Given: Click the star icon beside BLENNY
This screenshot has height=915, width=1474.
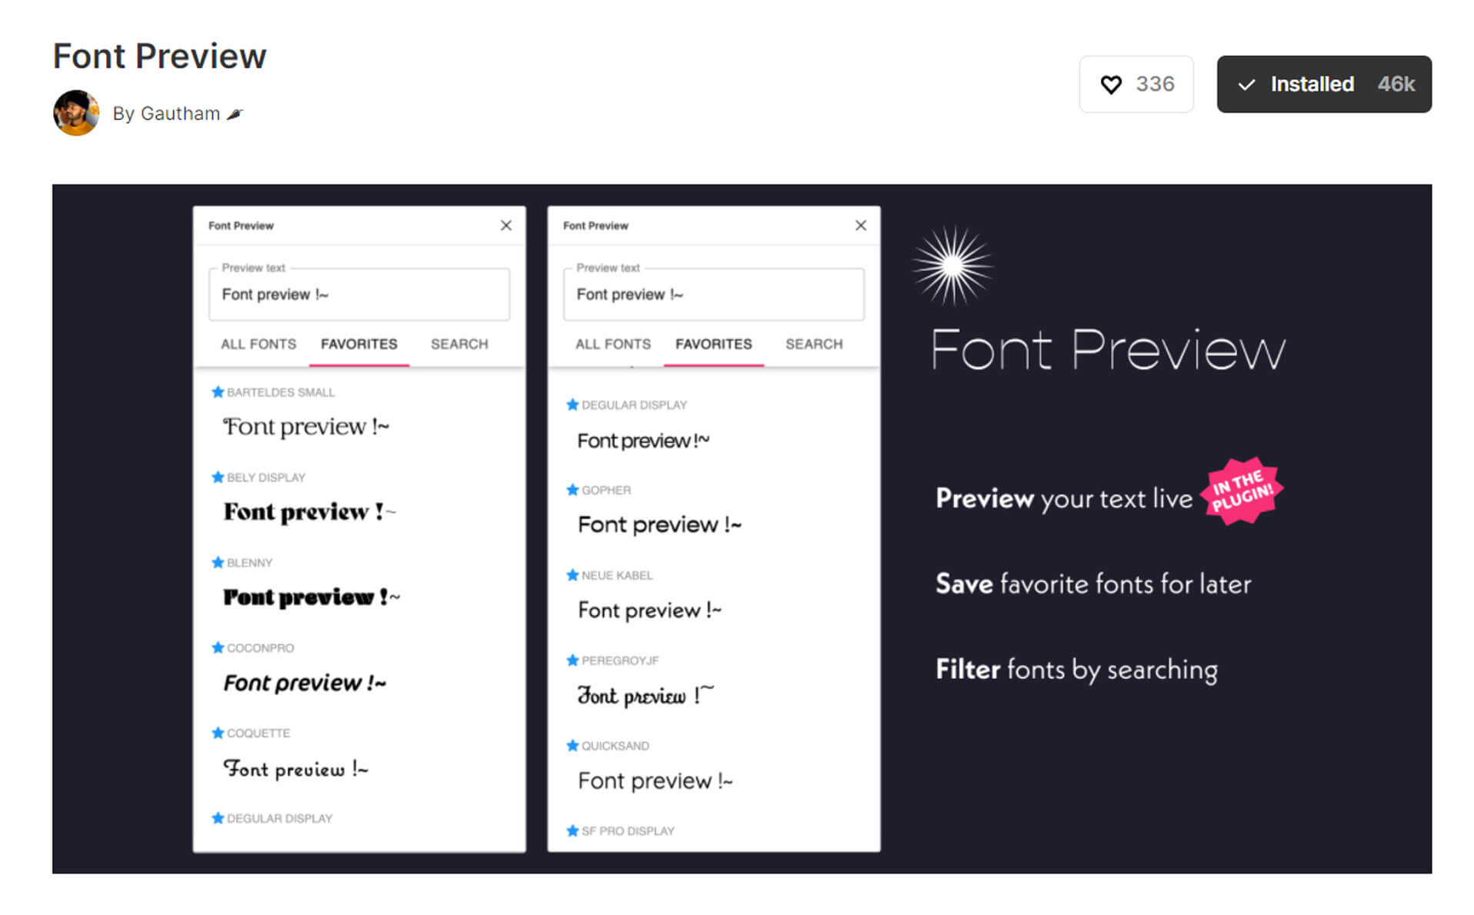Looking at the screenshot, I should tap(216, 562).
